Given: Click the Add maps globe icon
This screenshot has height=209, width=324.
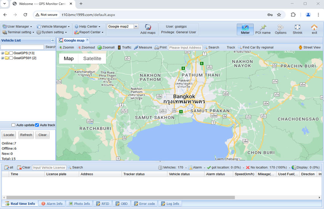Looking at the screenshot, I should tap(148, 27).
